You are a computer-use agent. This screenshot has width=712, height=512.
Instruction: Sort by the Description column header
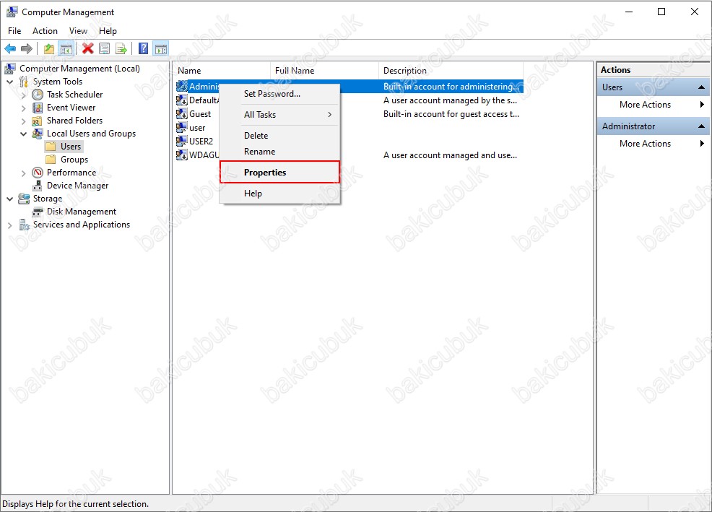tap(451, 71)
